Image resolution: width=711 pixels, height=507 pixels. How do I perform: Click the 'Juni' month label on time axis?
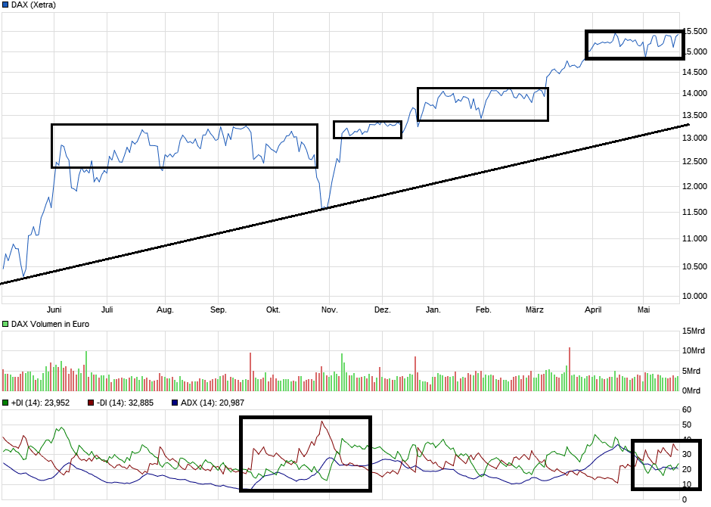click(54, 309)
